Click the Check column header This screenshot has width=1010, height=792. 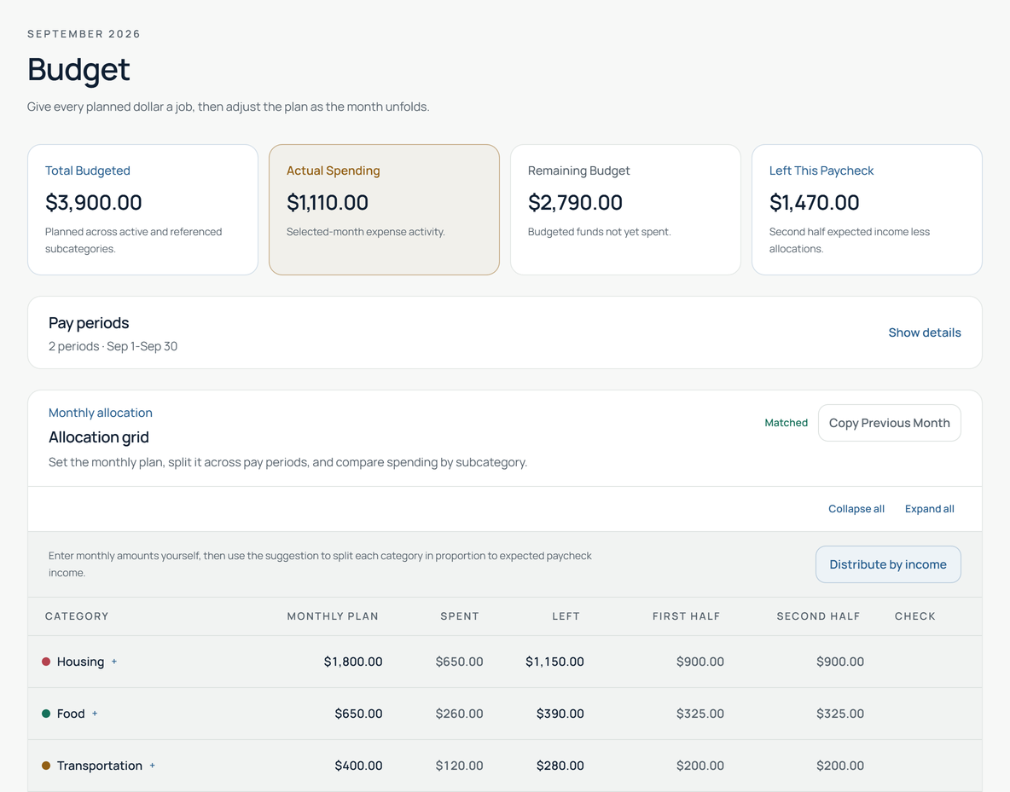[x=914, y=616]
